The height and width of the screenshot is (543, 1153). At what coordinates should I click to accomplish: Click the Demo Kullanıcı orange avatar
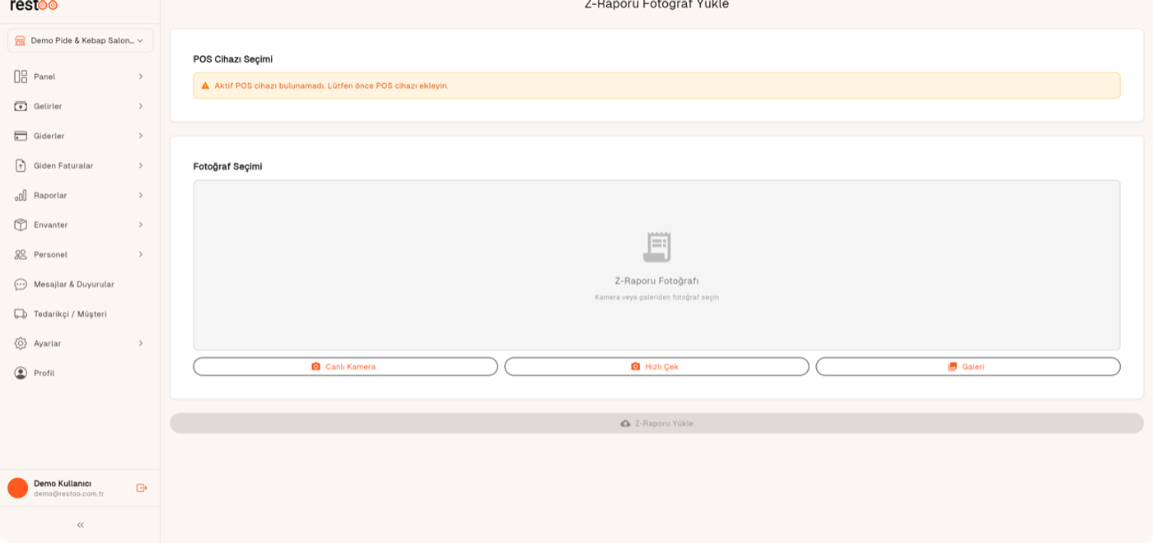pos(17,488)
